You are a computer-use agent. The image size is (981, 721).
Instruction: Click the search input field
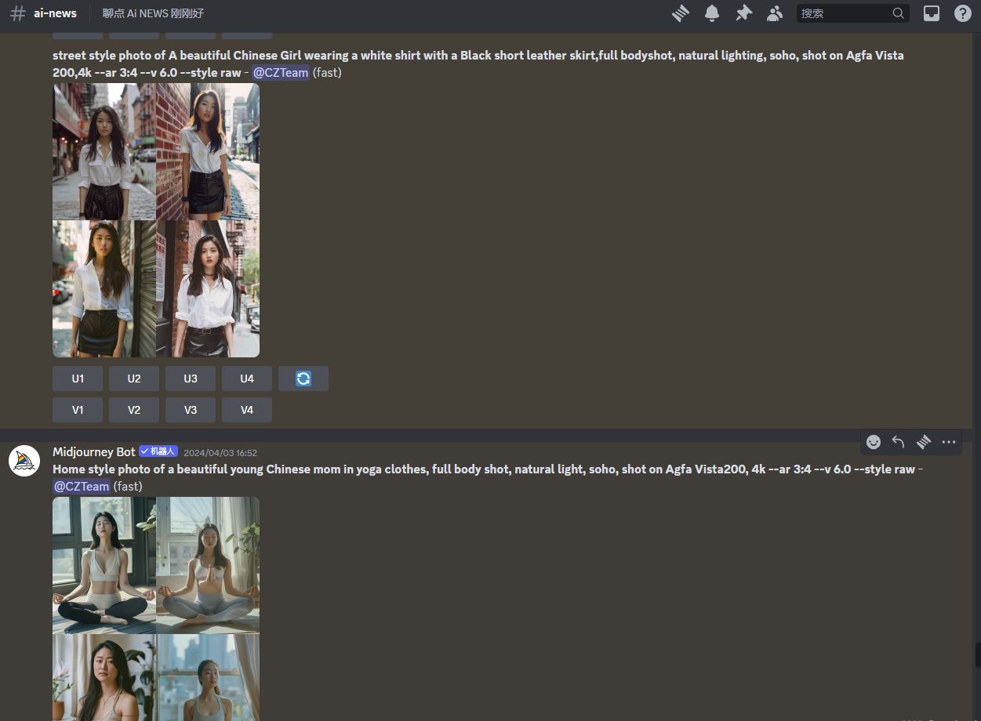844,13
